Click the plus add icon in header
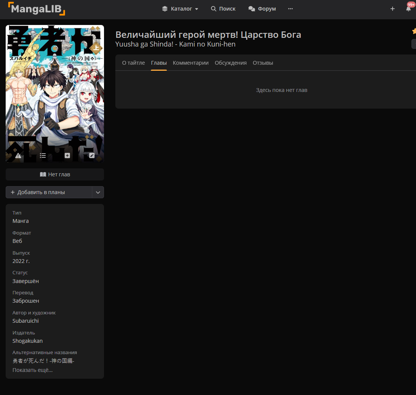This screenshot has height=395, width=416. (393, 9)
